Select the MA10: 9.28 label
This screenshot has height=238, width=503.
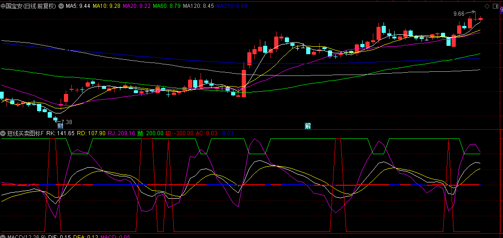pyautogui.click(x=107, y=6)
